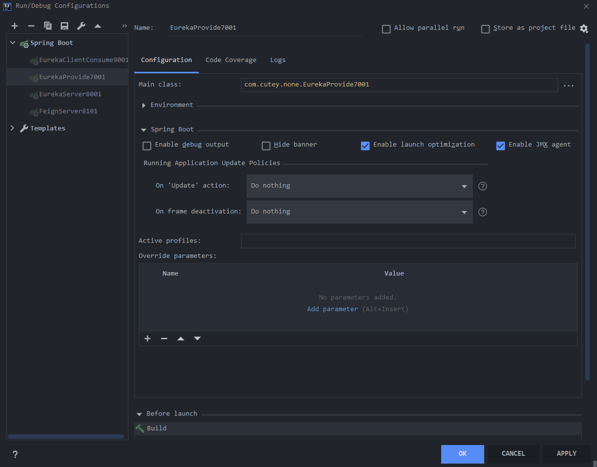This screenshot has width=597, height=467.
Task: Collapse the Before launch section
Action: click(139, 414)
